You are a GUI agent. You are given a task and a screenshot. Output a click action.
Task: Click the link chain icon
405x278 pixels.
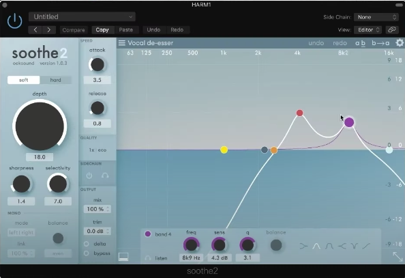[392, 30]
